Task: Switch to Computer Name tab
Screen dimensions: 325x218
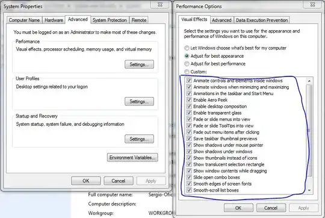Action: pos(24,20)
